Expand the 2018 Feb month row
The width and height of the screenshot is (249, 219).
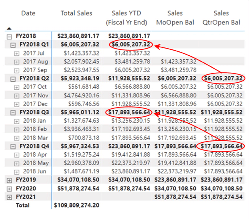(x=17, y=129)
